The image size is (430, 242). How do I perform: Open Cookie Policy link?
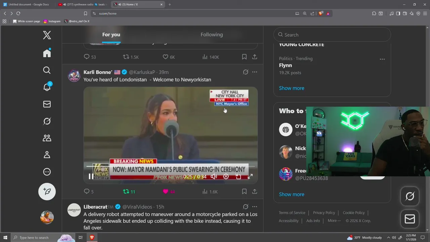tap(354, 212)
